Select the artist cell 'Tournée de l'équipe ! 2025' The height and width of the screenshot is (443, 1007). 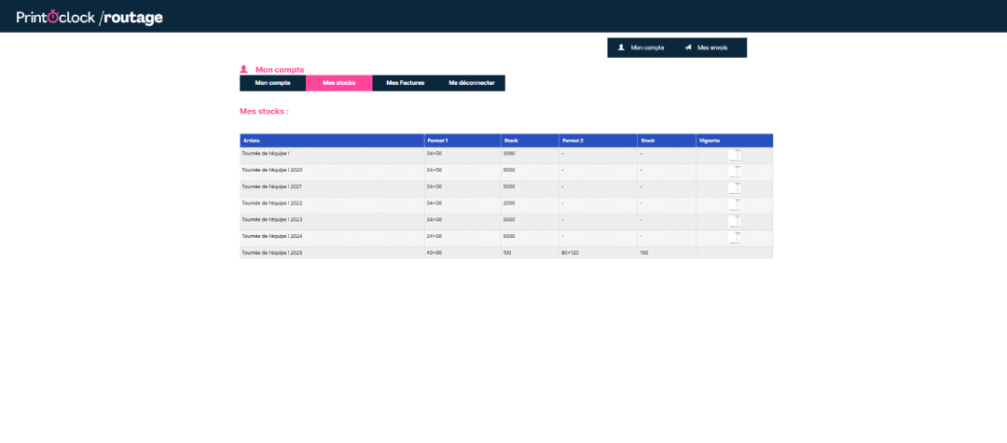332,253
